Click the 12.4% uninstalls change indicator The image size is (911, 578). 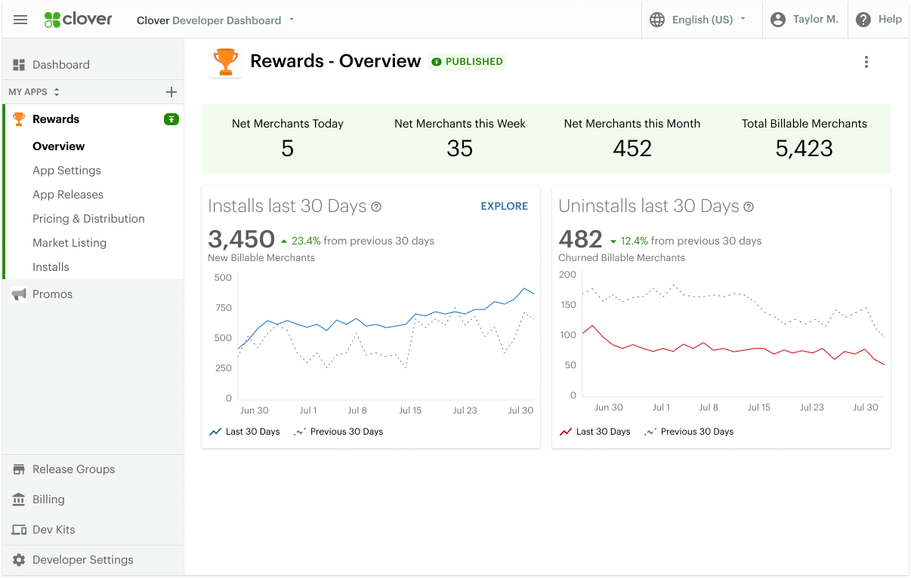(x=628, y=241)
